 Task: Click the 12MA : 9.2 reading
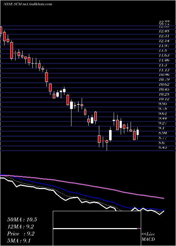point(20,227)
